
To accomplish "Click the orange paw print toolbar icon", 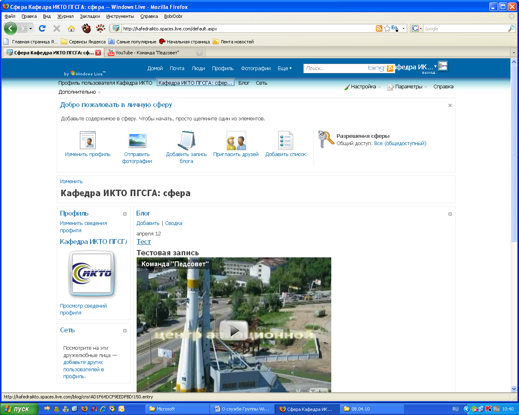I will pyautogui.click(x=101, y=28).
